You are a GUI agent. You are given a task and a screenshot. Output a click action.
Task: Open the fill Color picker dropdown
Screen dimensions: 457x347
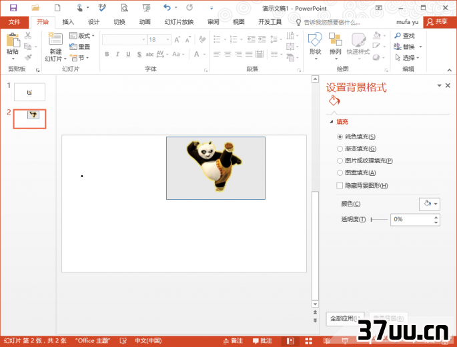(429, 204)
